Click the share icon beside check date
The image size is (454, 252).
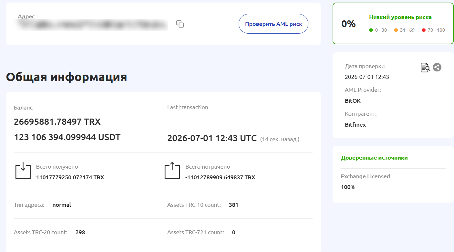pyautogui.click(x=437, y=67)
